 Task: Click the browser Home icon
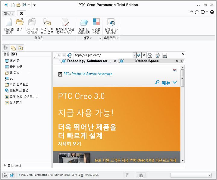pos(150,55)
